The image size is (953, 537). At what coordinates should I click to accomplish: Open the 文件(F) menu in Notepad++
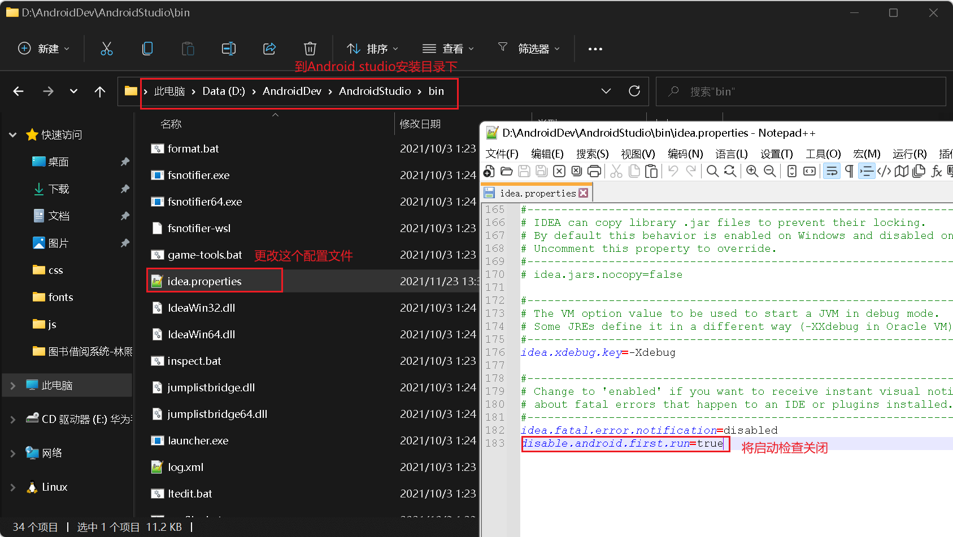[502, 154]
